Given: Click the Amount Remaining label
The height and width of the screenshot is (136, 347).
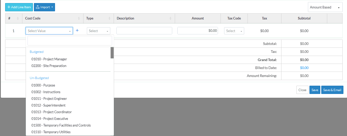Looking at the screenshot, I should pyautogui.click(x=262, y=76).
